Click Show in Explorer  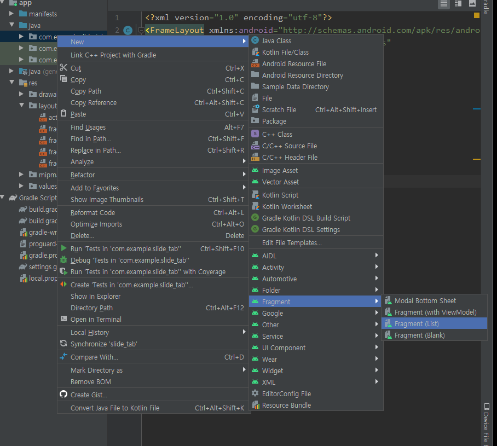(x=153, y=297)
